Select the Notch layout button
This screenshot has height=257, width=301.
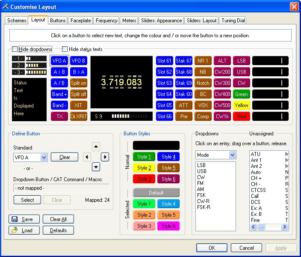click(x=203, y=83)
